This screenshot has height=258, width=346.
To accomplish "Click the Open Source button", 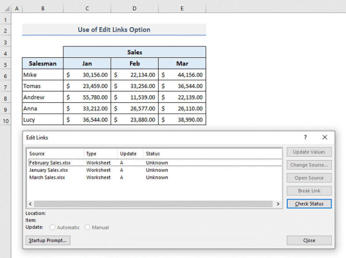I will coord(309,178).
